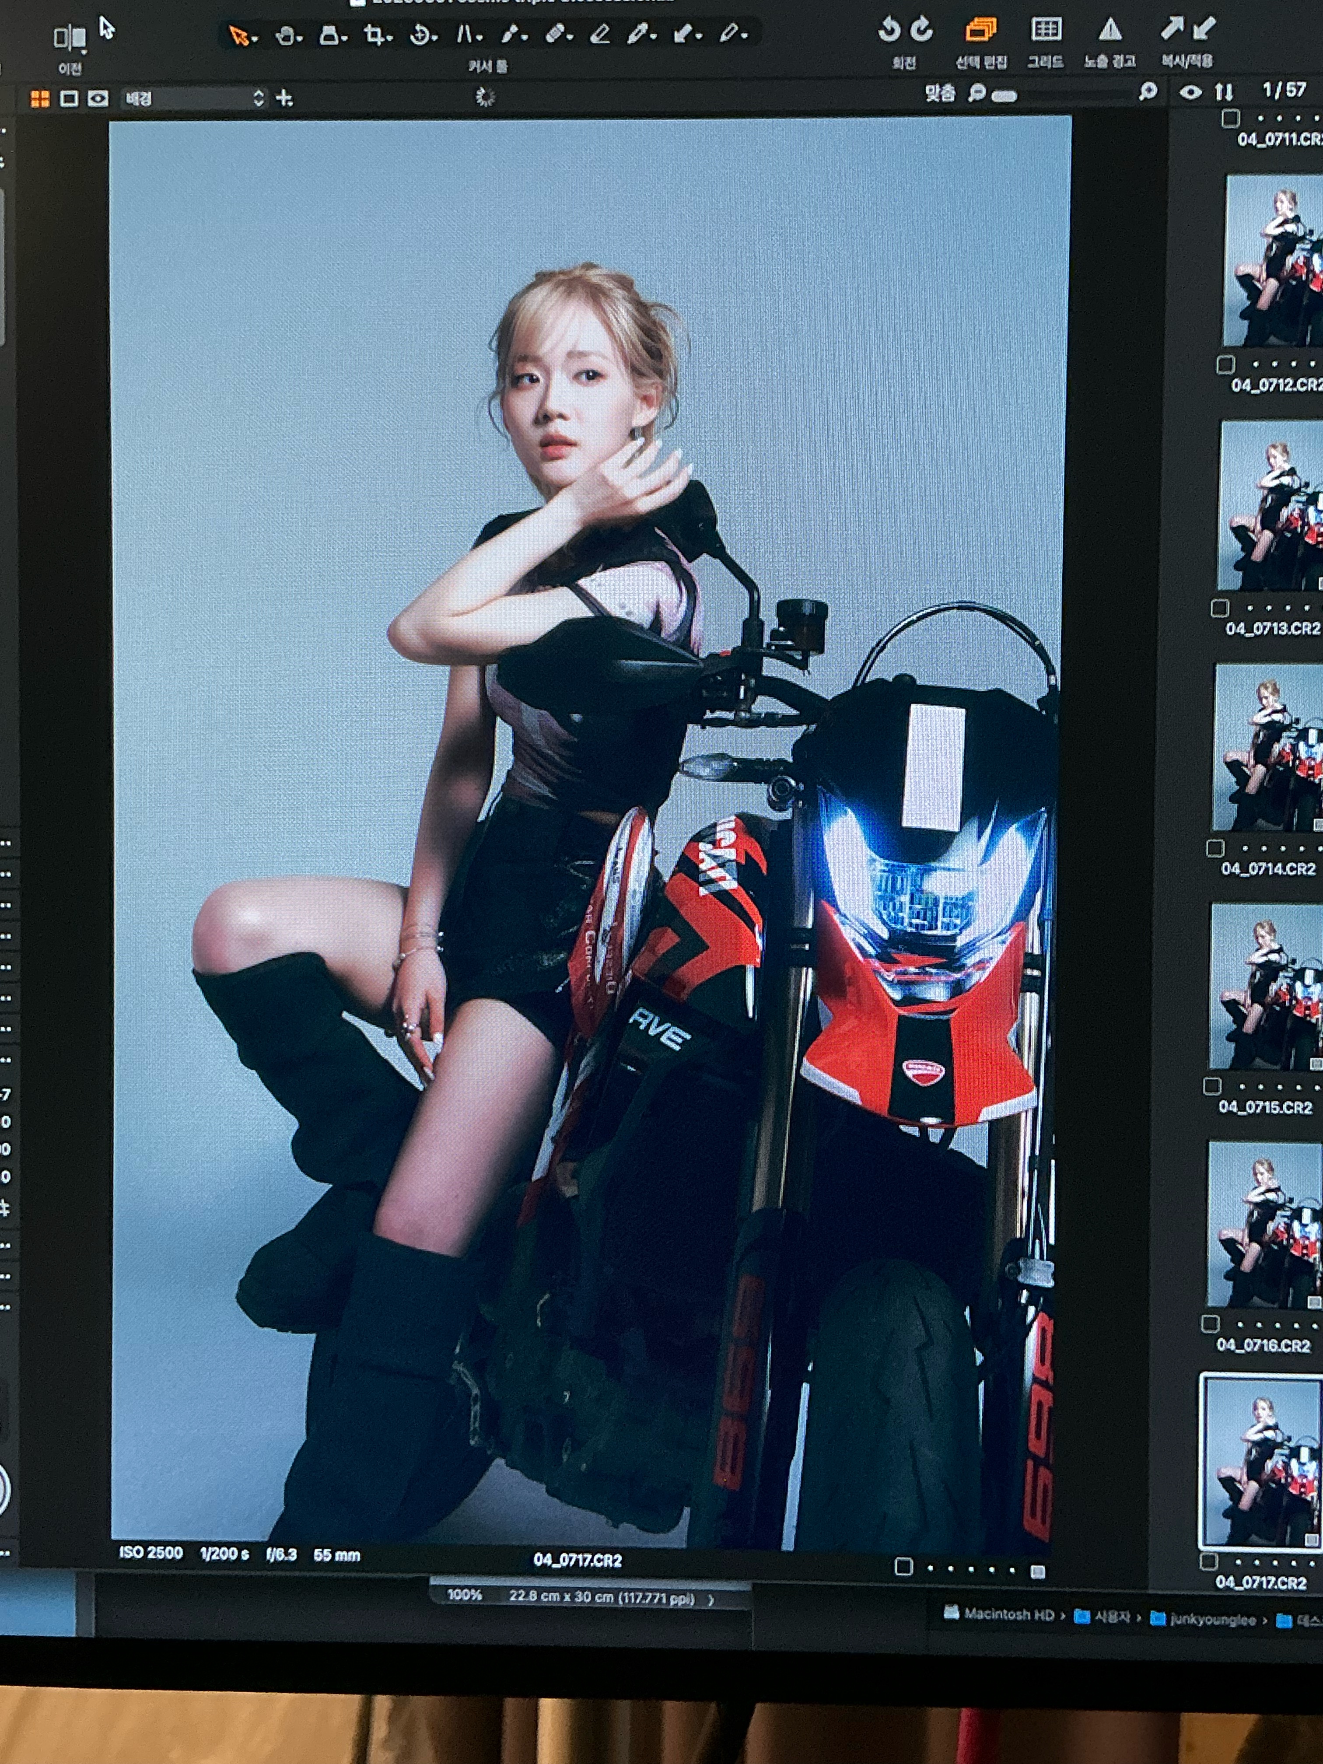Open the layer dropdown showing 배경
1323x1764 pixels.
[194, 98]
